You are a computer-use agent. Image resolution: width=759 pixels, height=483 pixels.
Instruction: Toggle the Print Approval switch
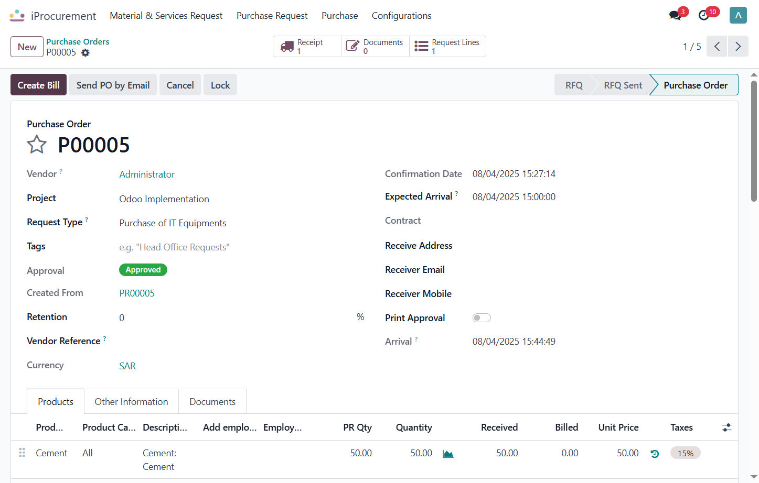482,317
